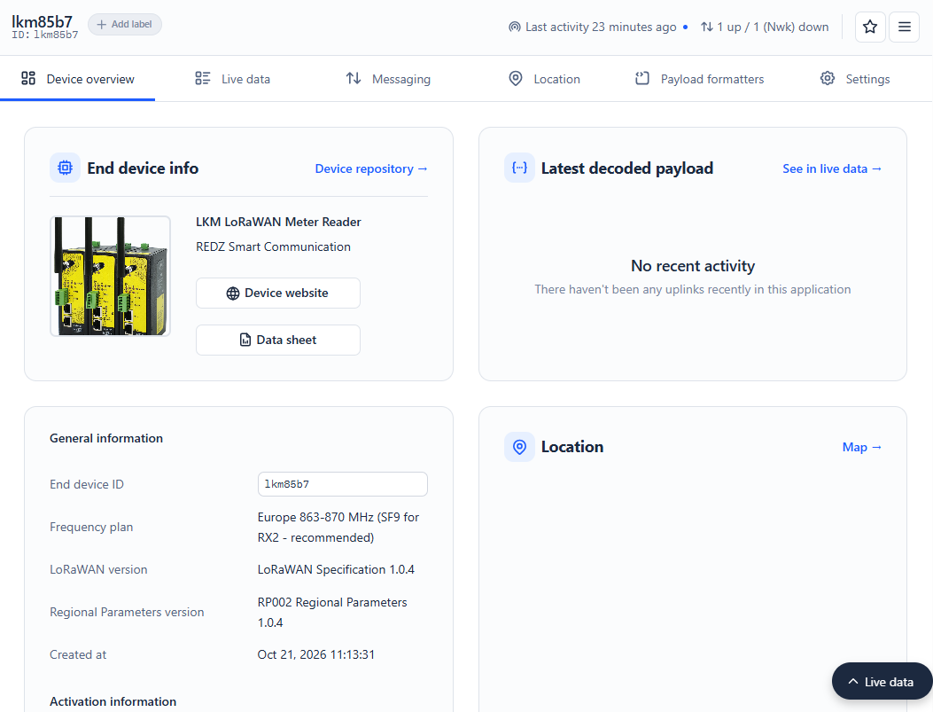This screenshot has height=712, width=933.
Task: Expand the Live data bottom panel
Action: pos(882,682)
